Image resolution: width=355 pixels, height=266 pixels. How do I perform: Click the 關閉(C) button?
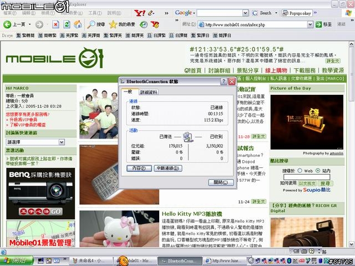pos(221,182)
